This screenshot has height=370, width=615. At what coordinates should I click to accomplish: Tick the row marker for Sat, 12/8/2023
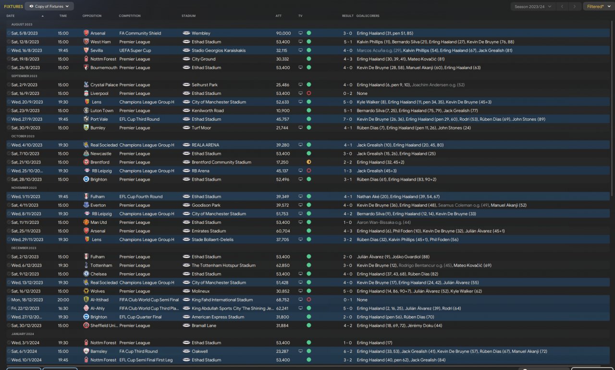[9, 42]
